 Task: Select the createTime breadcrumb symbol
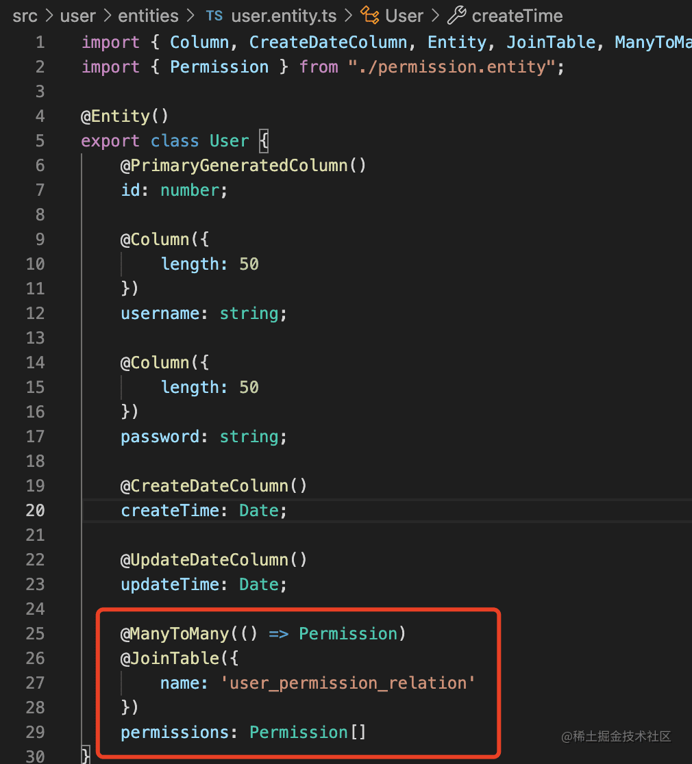coord(517,16)
